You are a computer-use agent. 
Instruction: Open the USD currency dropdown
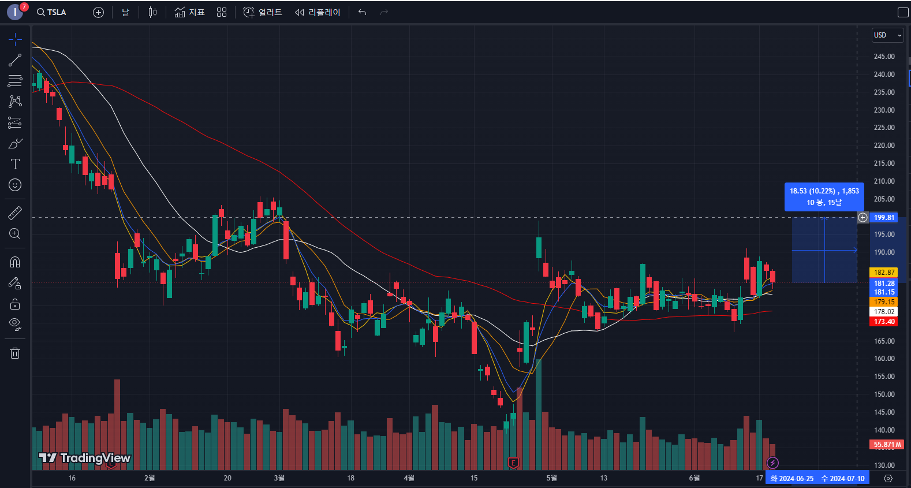coord(887,35)
